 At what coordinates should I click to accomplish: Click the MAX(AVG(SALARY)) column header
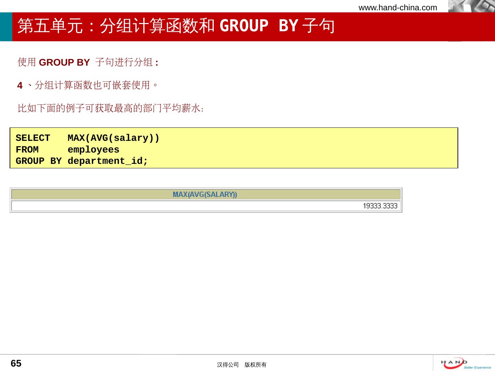(206, 194)
